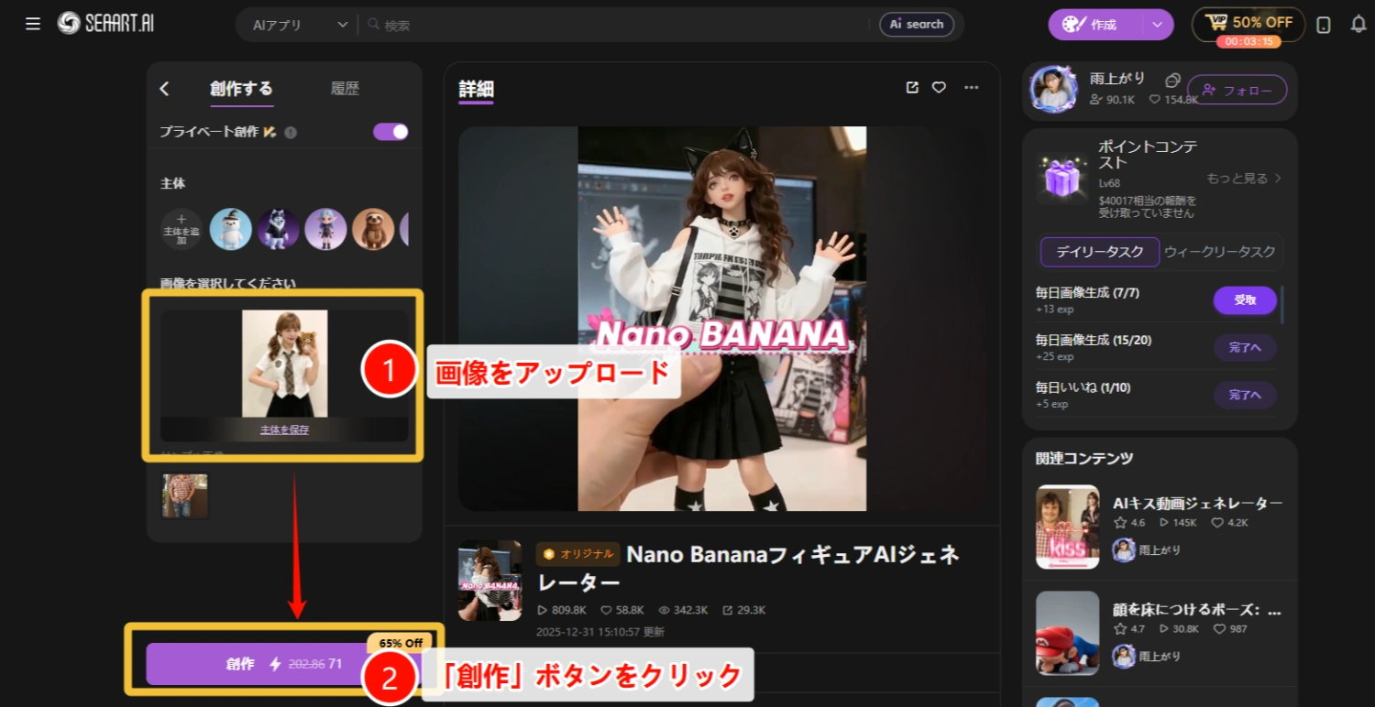
Task: Go back using the left-panel back arrow
Action: [x=165, y=89]
